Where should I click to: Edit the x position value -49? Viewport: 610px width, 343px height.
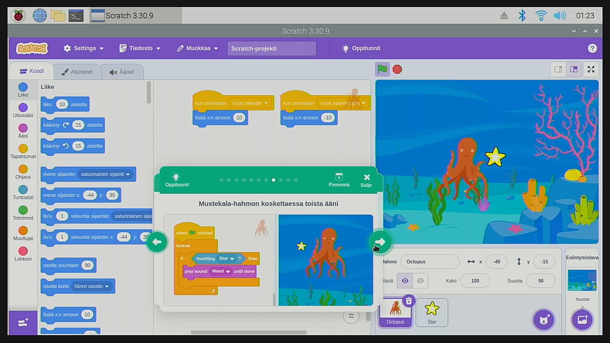[497, 262]
